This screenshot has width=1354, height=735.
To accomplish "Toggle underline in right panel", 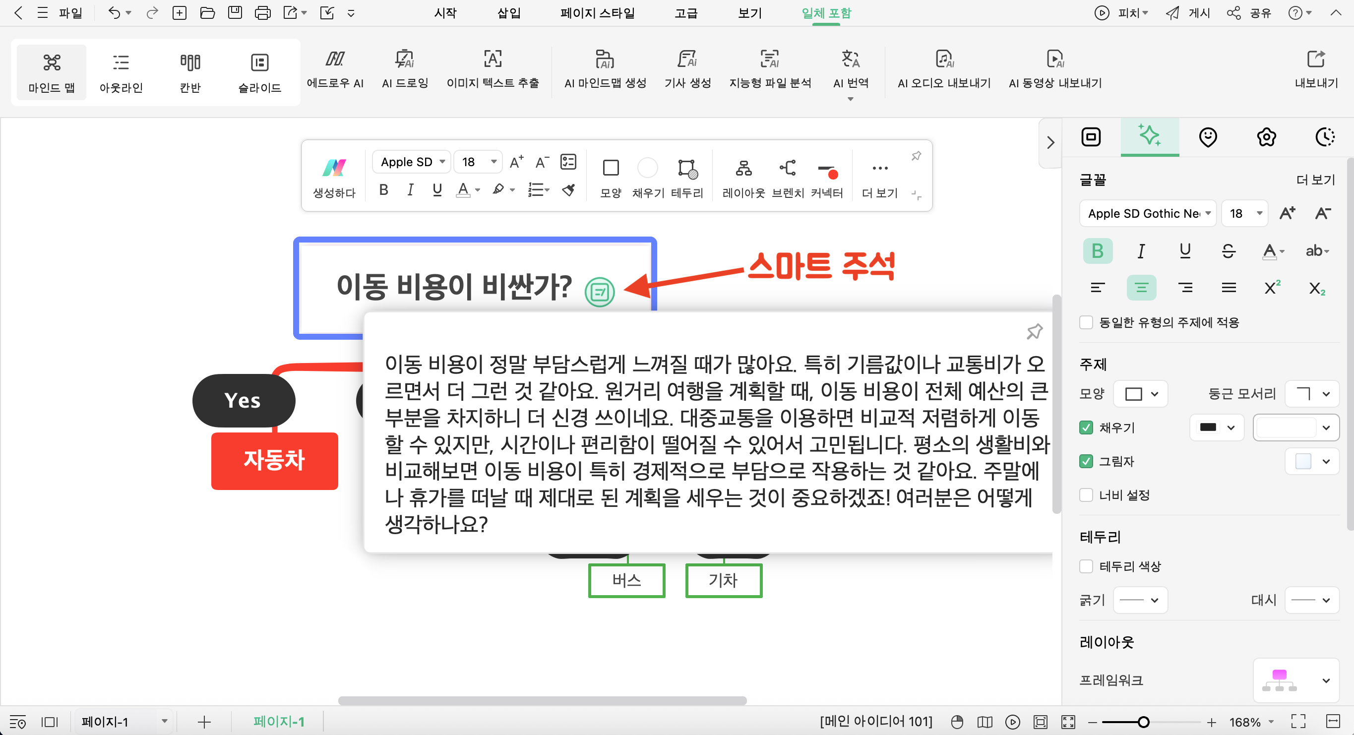I will (1185, 251).
